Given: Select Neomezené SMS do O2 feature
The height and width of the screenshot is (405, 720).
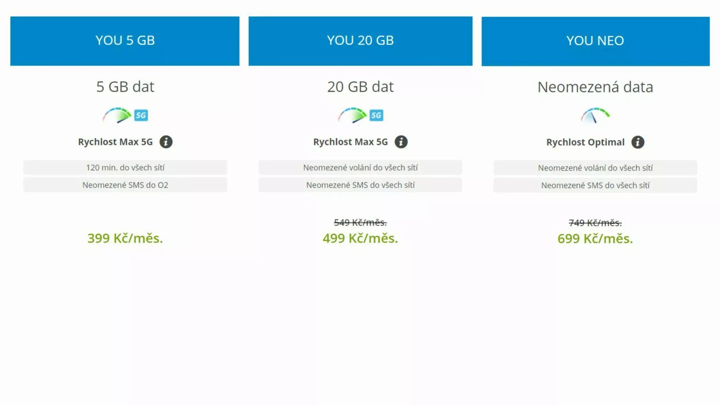Looking at the screenshot, I should (125, 185).
